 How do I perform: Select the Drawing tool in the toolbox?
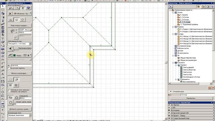coord(3,106)
